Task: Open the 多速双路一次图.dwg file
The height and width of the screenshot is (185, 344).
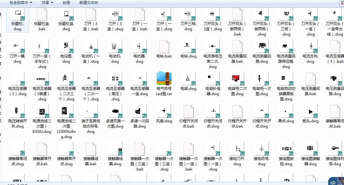Action: pyautogui.click(x=115, y=116)
